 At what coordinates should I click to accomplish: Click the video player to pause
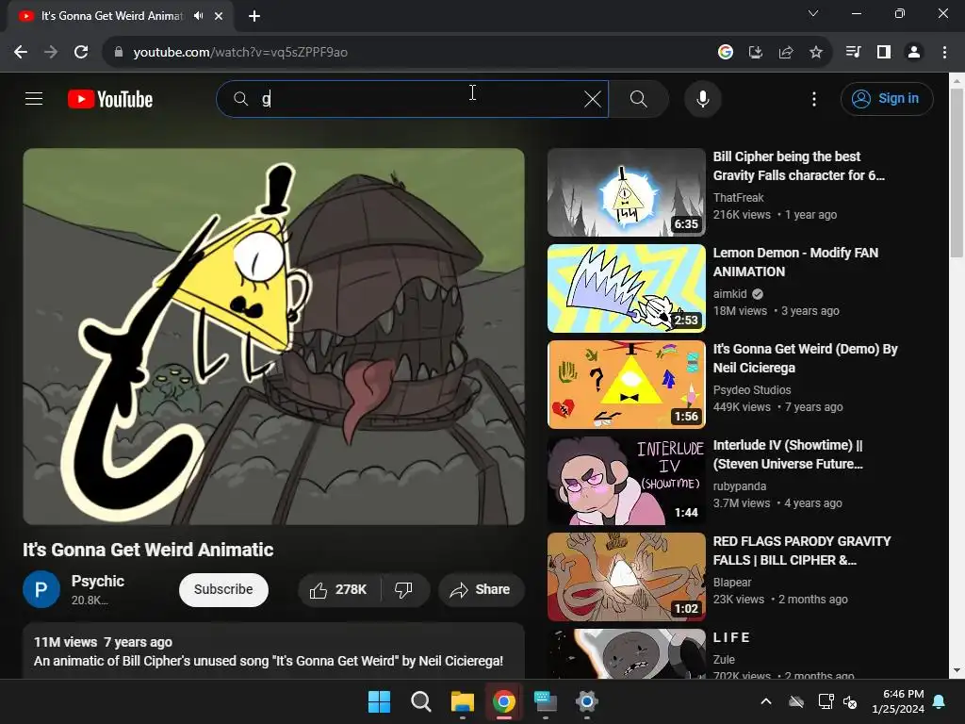click(274, 337)
